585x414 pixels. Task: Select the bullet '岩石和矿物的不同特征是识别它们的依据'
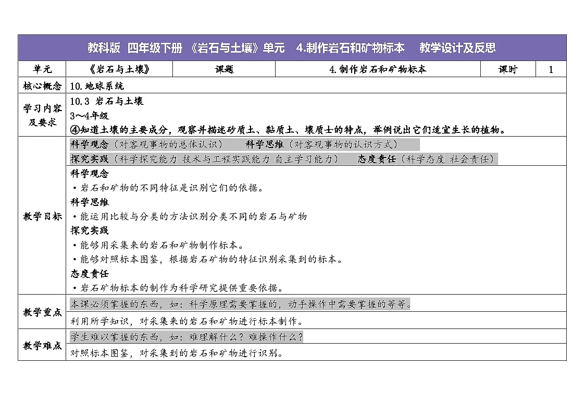[x=169, y=187]
